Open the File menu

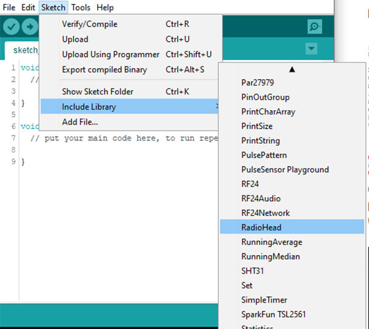pos(9,7)
